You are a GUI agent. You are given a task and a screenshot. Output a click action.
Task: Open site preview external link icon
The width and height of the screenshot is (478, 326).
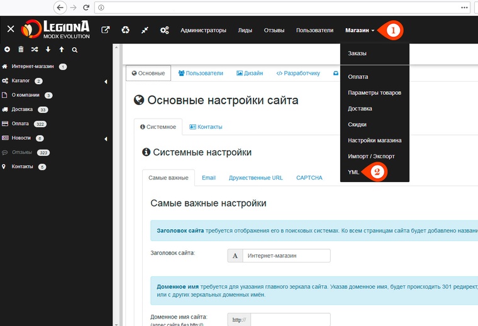[x=106, y=30]
